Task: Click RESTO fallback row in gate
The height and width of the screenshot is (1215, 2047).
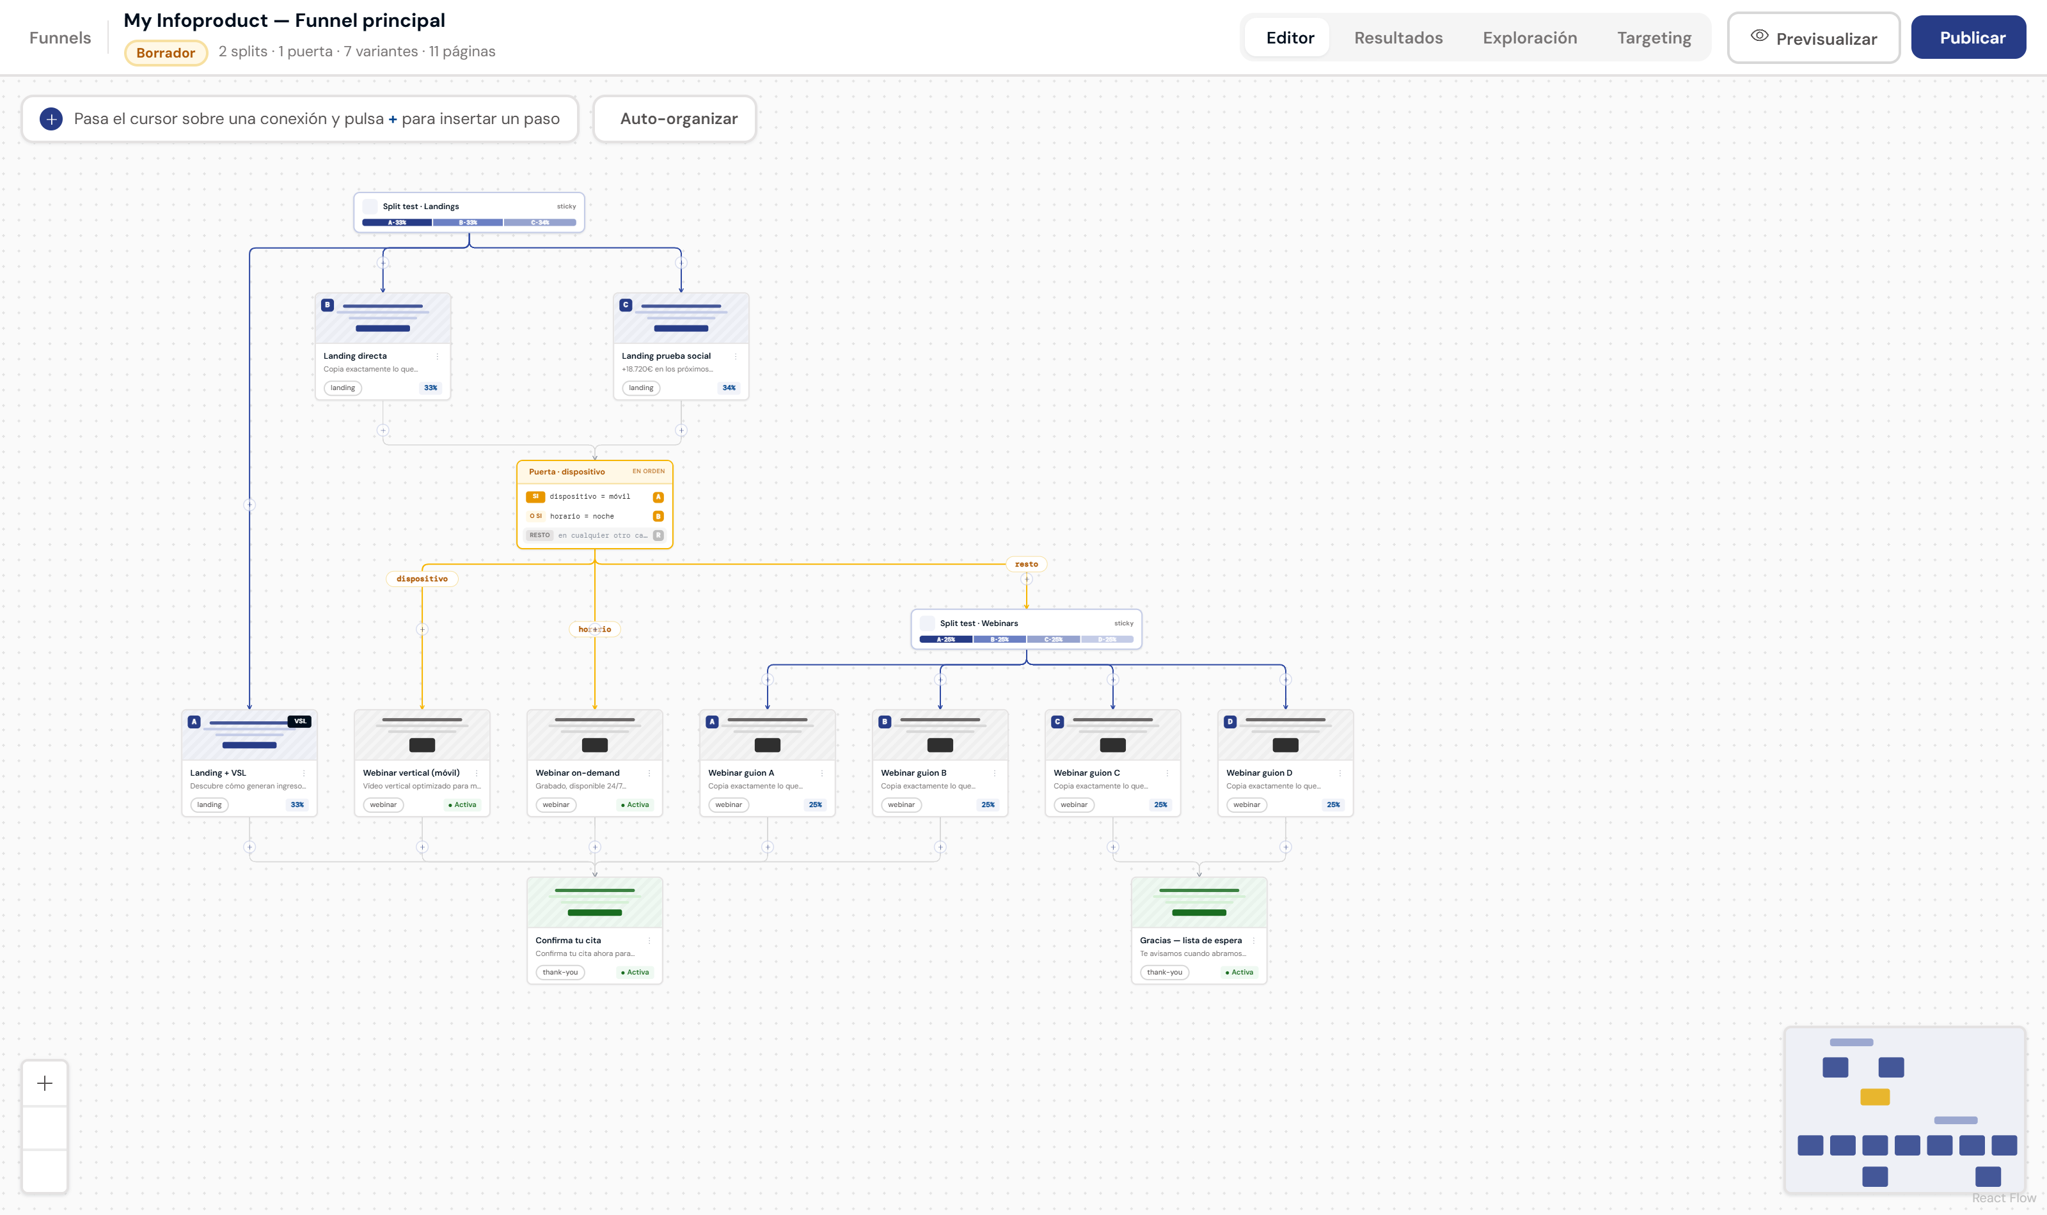Action: [594, 535]
